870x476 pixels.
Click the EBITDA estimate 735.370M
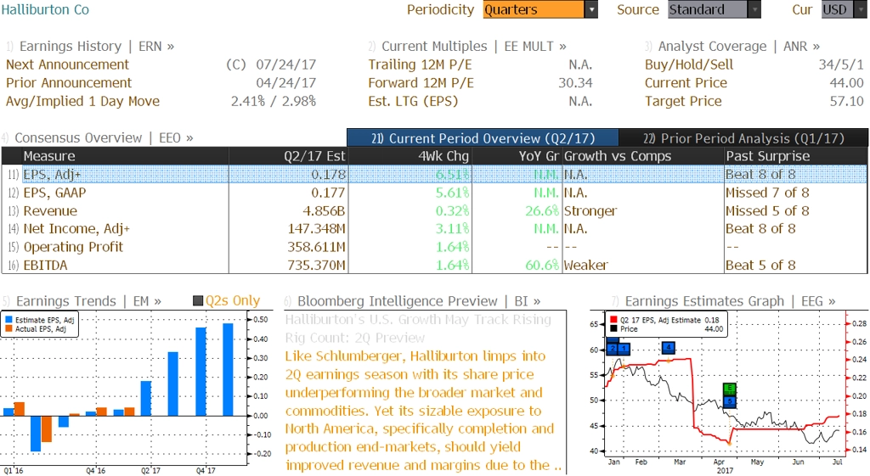coord(316,266)
